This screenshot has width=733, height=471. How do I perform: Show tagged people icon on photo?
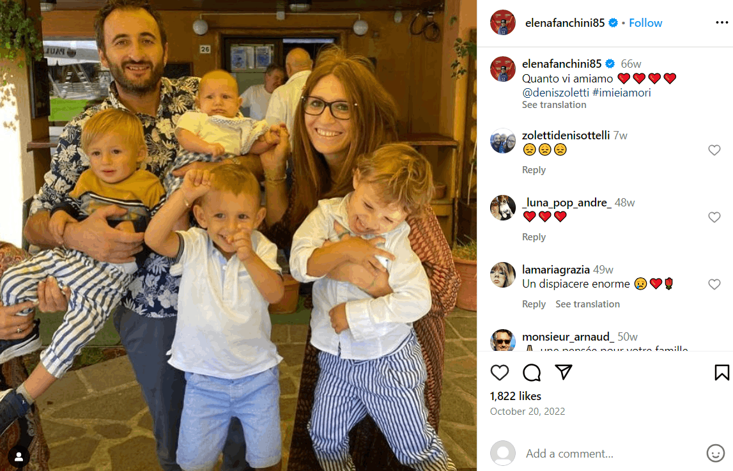(x=19, y=456)
